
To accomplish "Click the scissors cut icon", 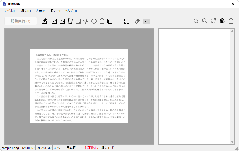I will [86, 21].
